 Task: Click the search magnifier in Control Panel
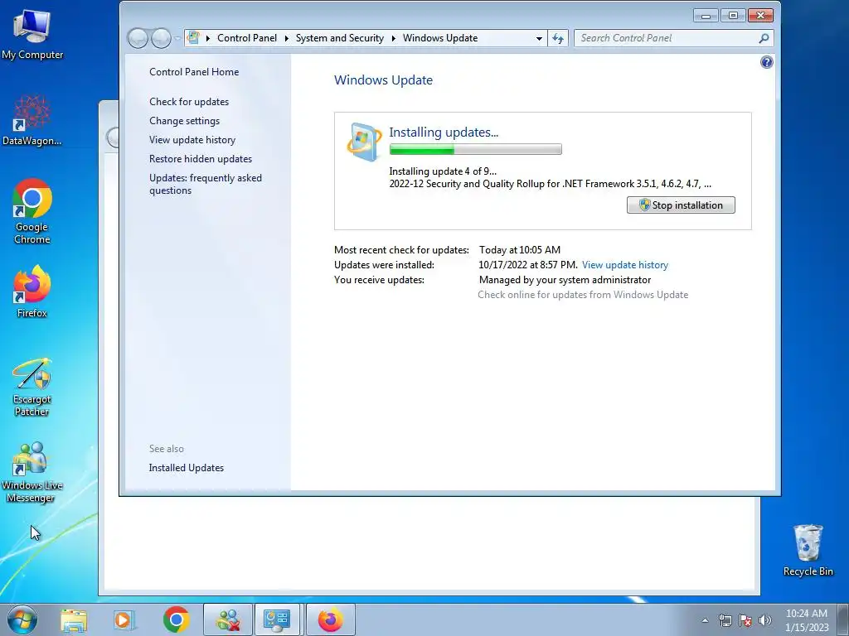click(x=764, y=38)
